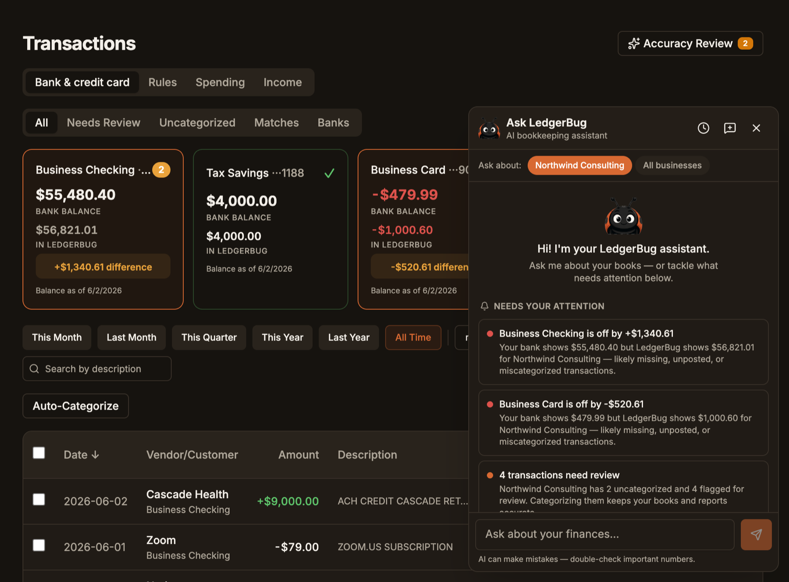789x582 pixels.
Task: Open 4 transactions need review alert
Action: tap(623, 487)
